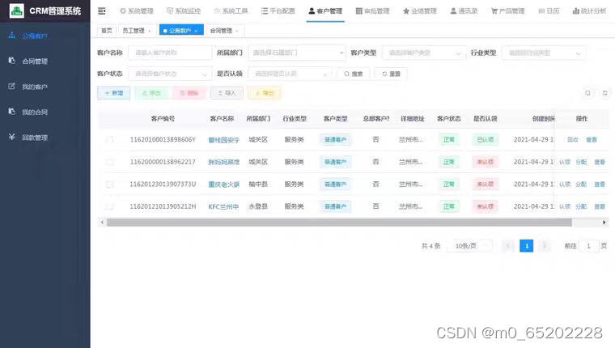Click the scrollbar's right arrow
Screen dimensions: 615x348
pyautogui.click(x=604, y=223)
